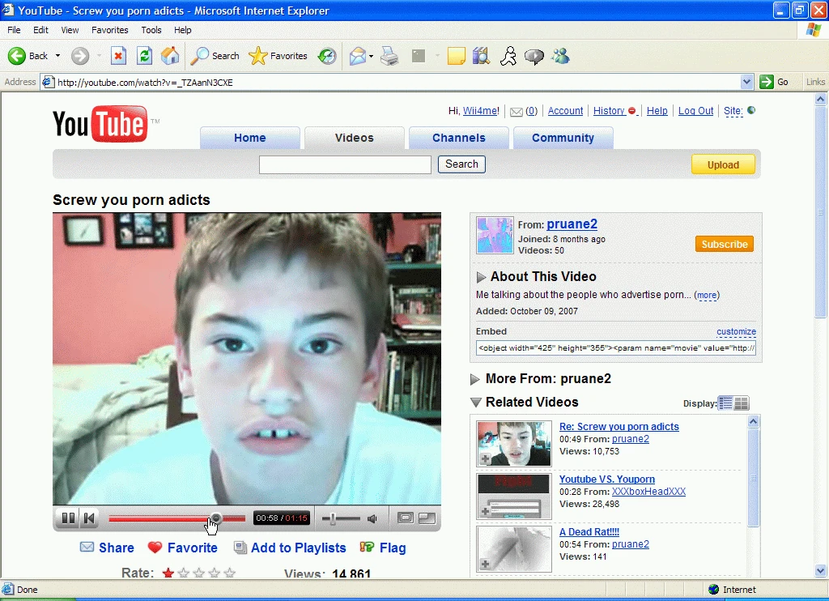This screenshot has width=829, height=601.
Task: Open the File menu
Action: point(14,30)
